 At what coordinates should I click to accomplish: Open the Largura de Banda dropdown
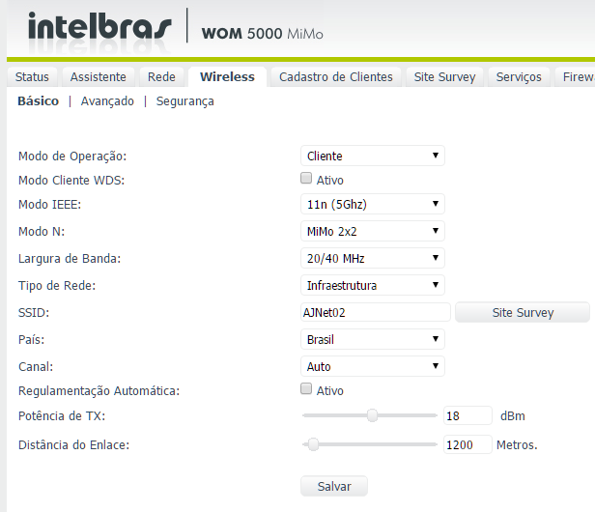tap(373, 258)
